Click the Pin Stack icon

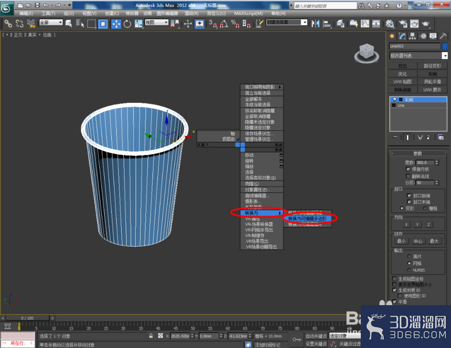pyautogui.click(x=395, y=137)
